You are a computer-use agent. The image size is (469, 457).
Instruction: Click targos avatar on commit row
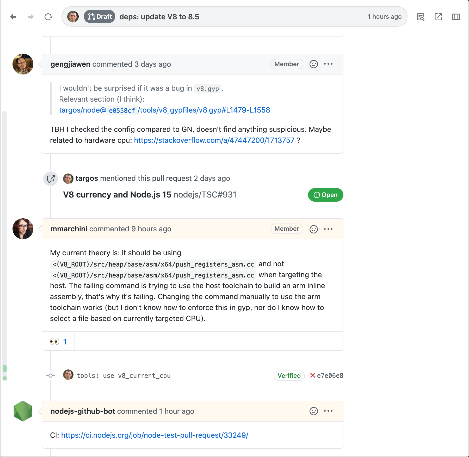coord(68,375)
